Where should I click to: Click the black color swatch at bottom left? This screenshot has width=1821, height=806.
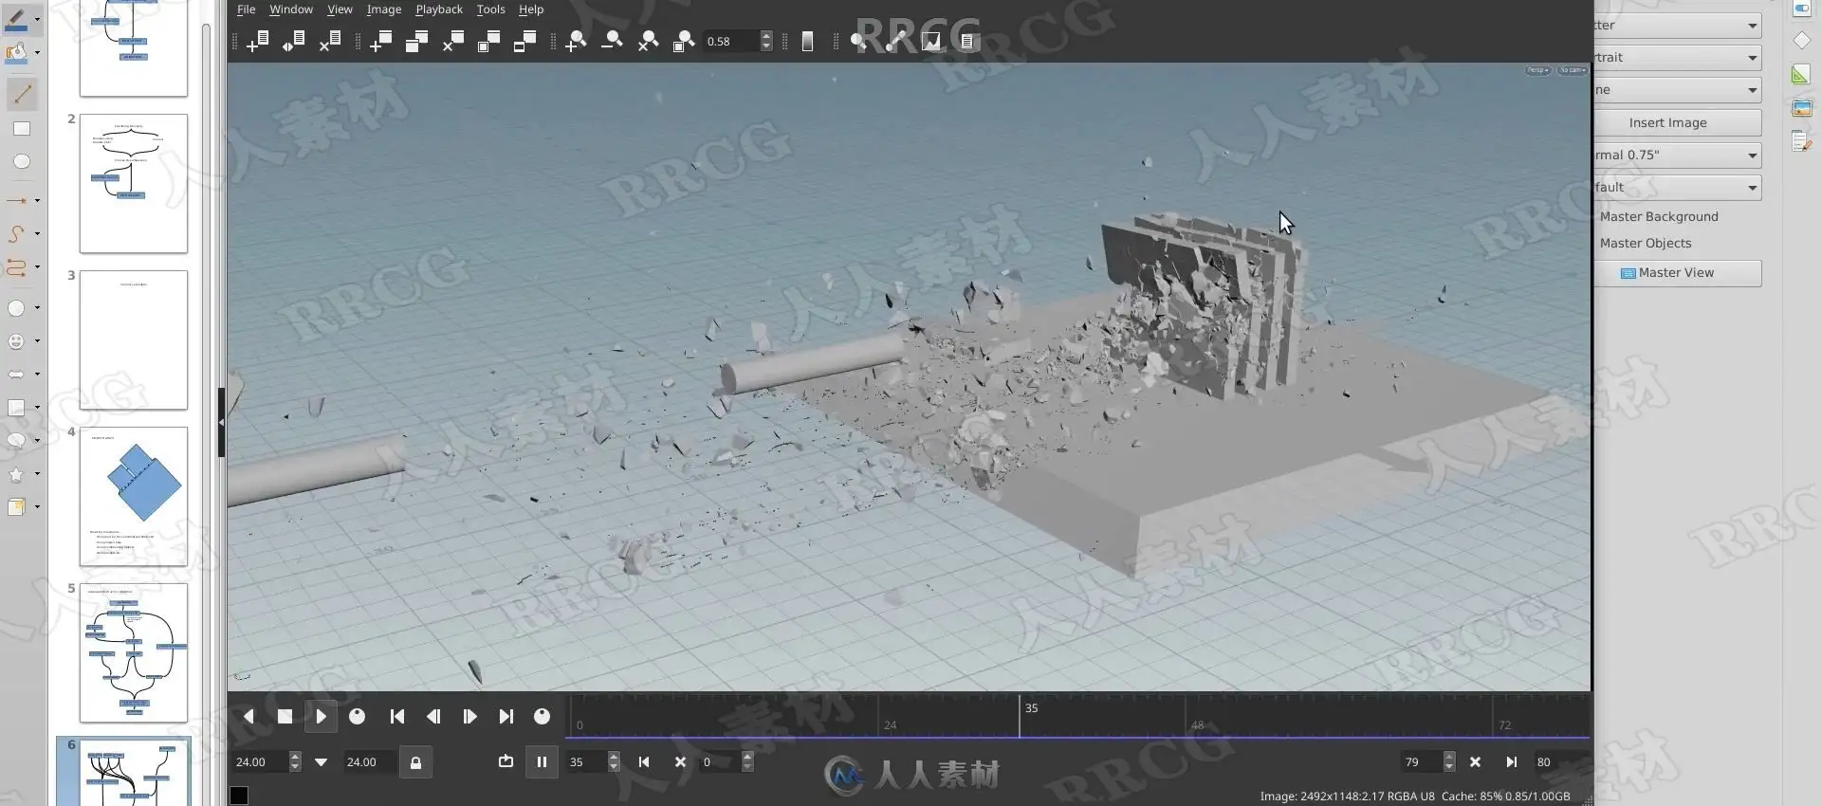pyautogui.click(x=239, y=796)
